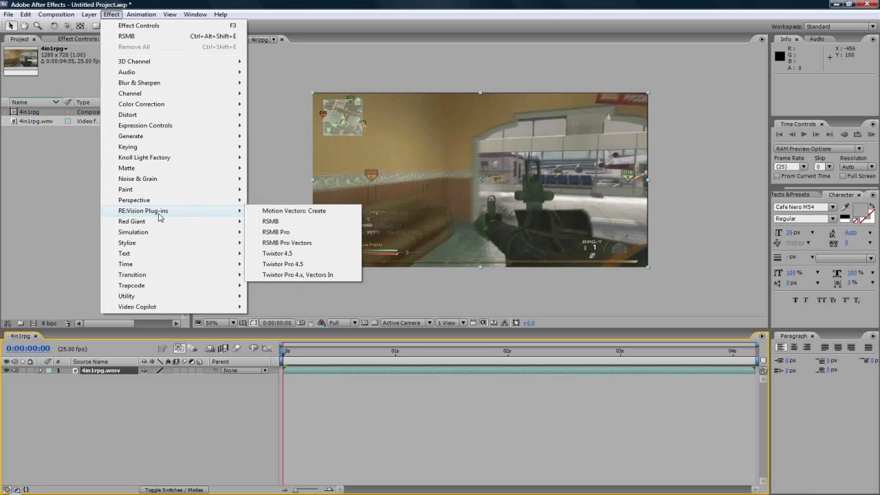Click Play in Time Controls
Image resolution: width=880 pixels, height=495 pixels.
804,135
